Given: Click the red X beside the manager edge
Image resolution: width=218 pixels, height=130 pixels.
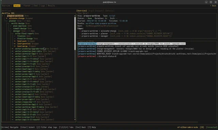Looking at the screenshot, I should click(x=80, y=36).
